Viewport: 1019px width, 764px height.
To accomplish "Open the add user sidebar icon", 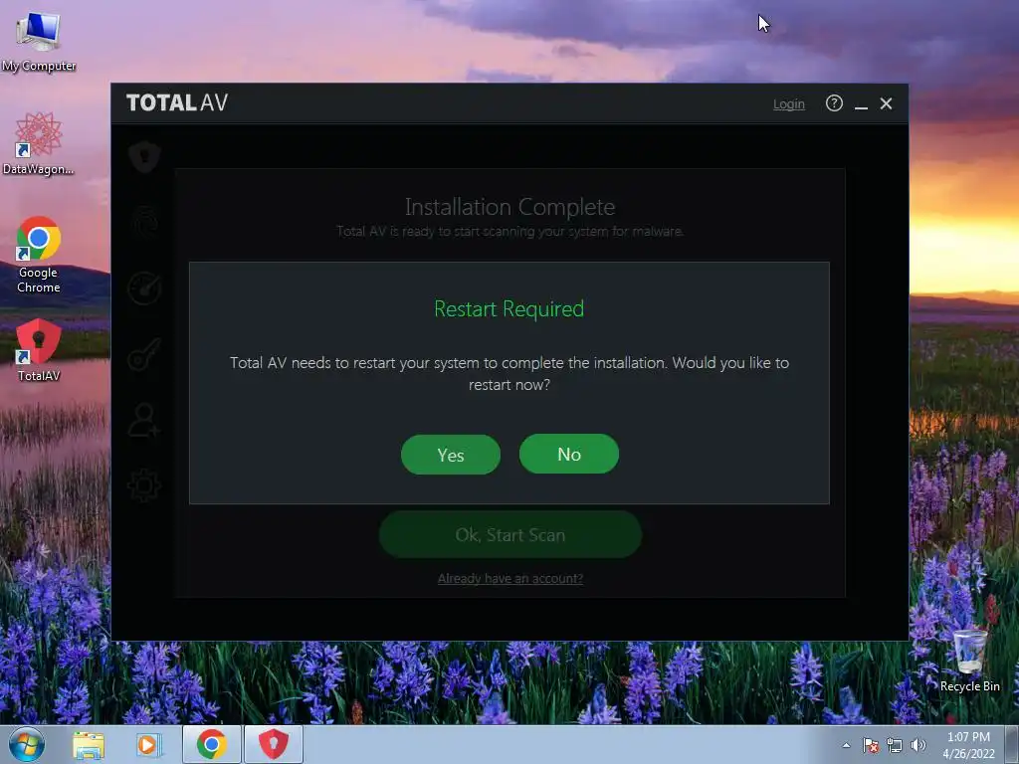I will [x=144, y=420].
